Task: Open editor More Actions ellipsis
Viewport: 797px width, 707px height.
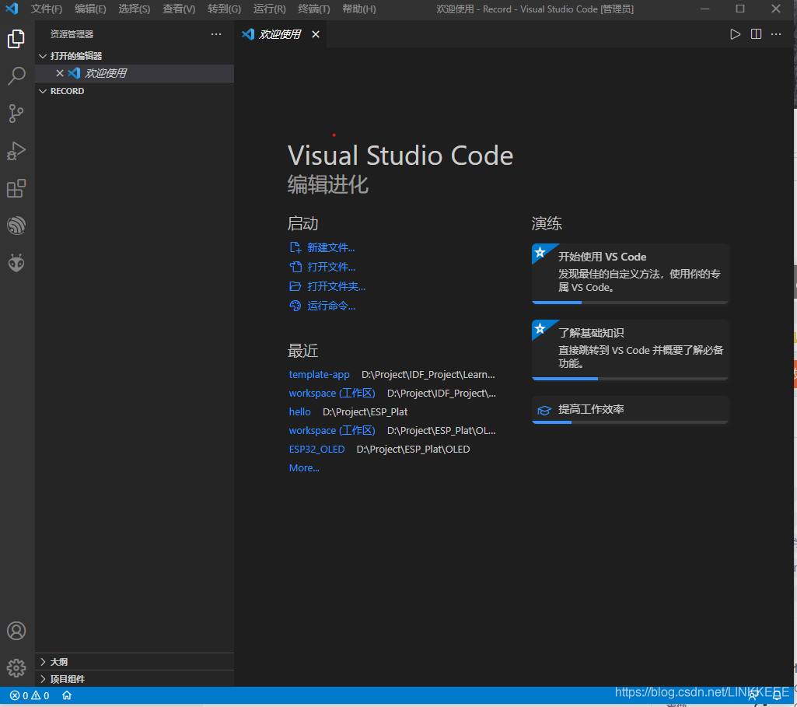Action: pos(776,34)
